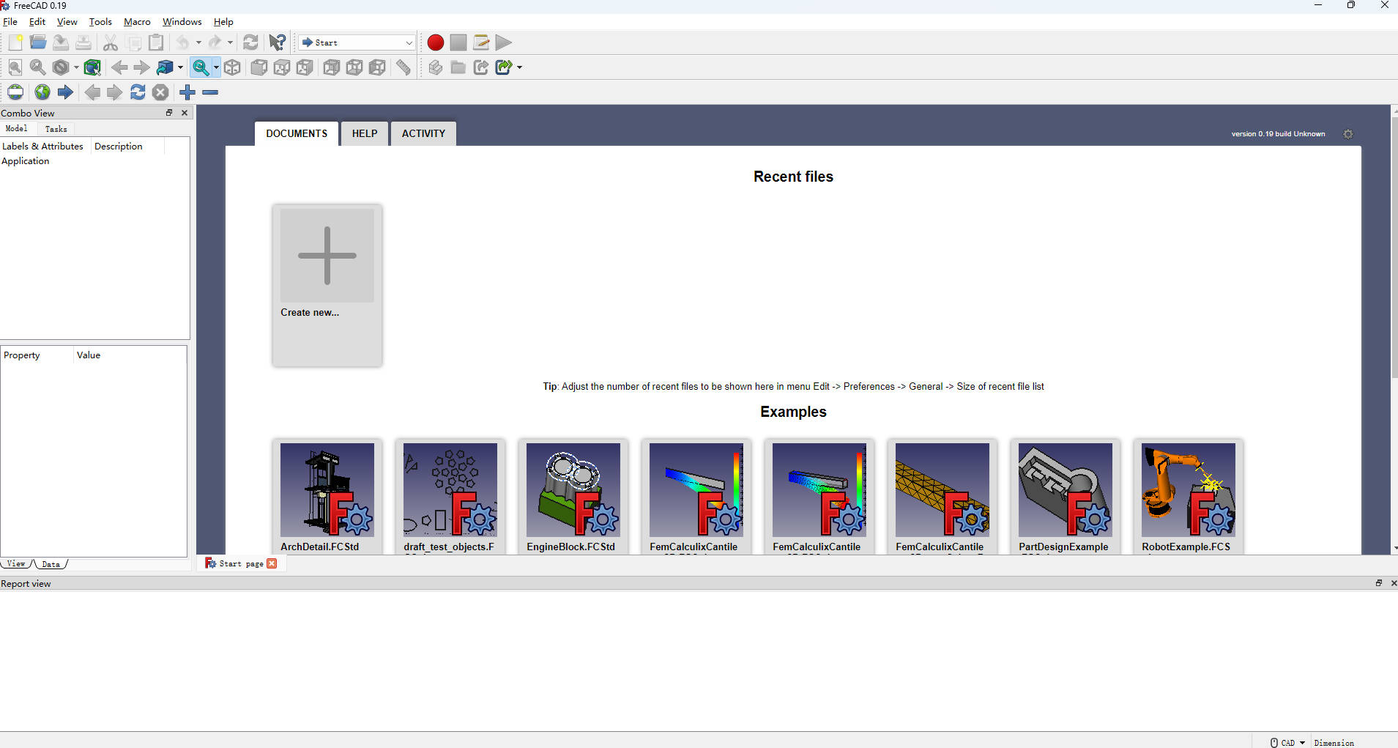The image size is (1398, 748).
Task: Zoom out the web page with the minus
Action: point(210,92)
